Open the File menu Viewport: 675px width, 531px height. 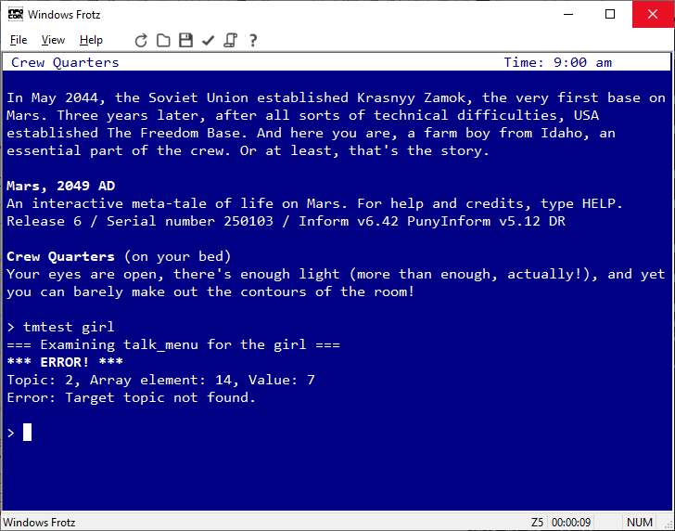[x=19, y=40]
